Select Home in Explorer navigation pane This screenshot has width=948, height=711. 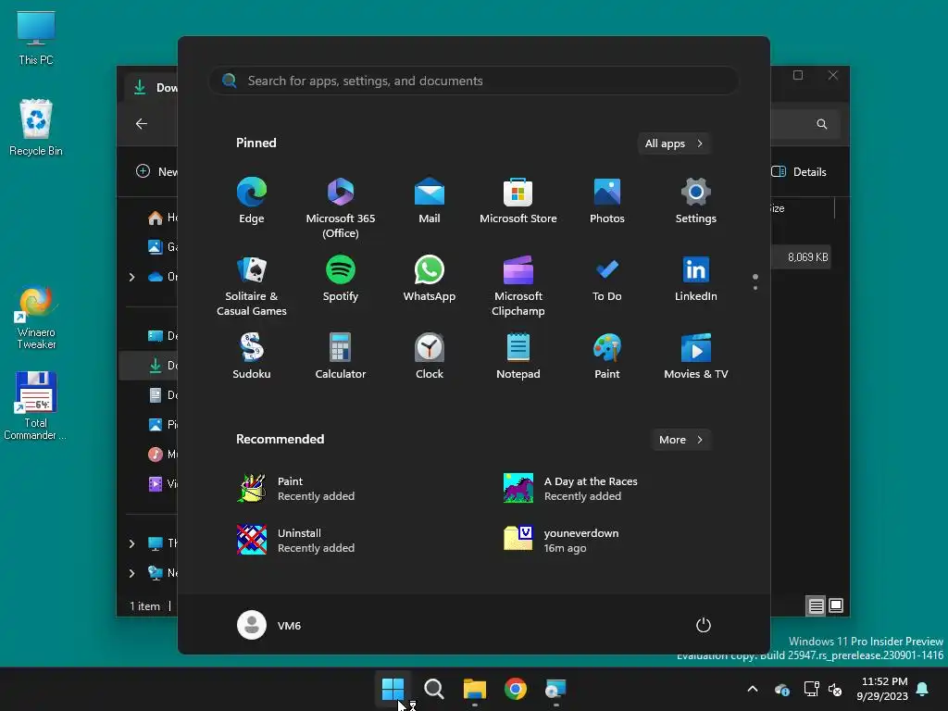[x=162, y=218]
